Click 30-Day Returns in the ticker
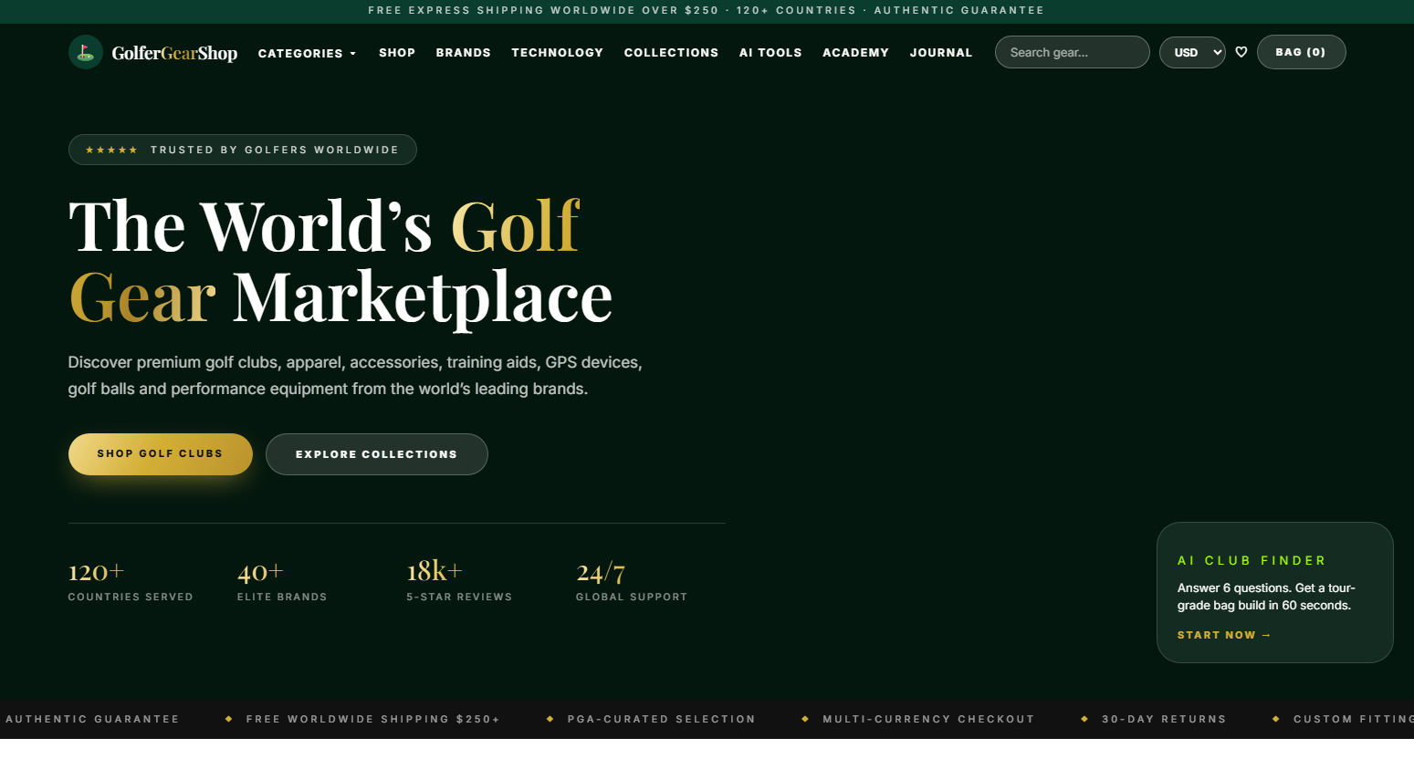1414x759 pixels. click(x=1164, y=719)
